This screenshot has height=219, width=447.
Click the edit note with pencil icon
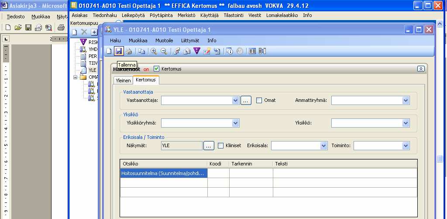pyautogui.click(x=206, y=51)
